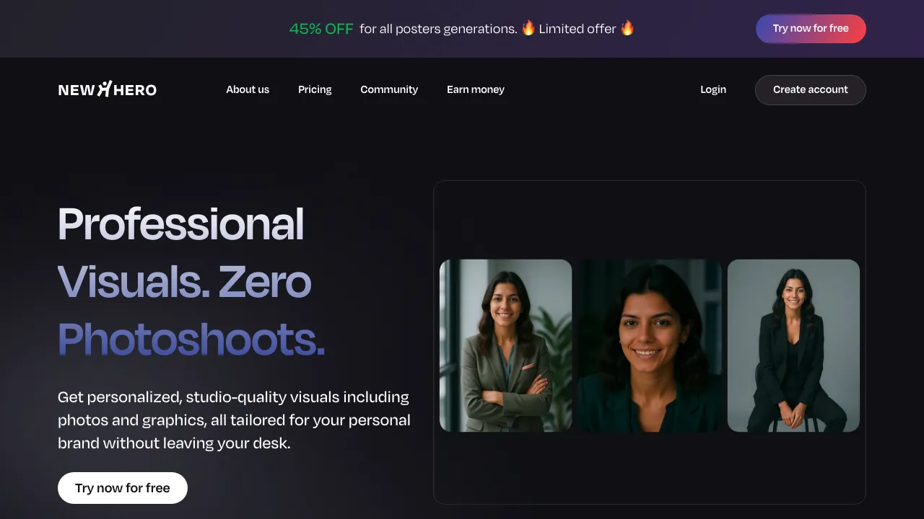Click the Login link
Screen dimensions: 924x519
[713, 89]
